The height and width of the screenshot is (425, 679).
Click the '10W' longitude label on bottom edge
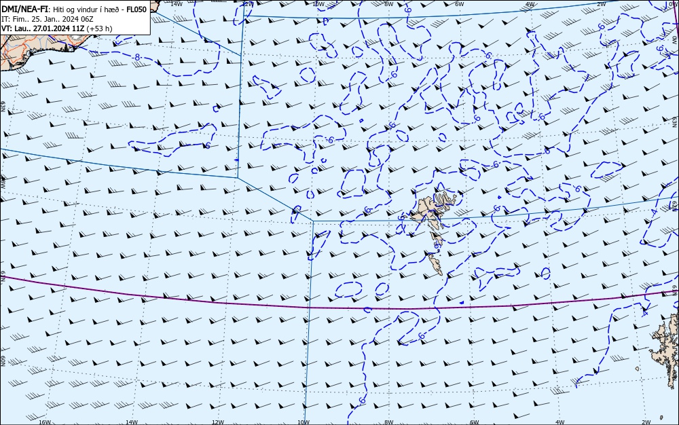pos(304,422)
